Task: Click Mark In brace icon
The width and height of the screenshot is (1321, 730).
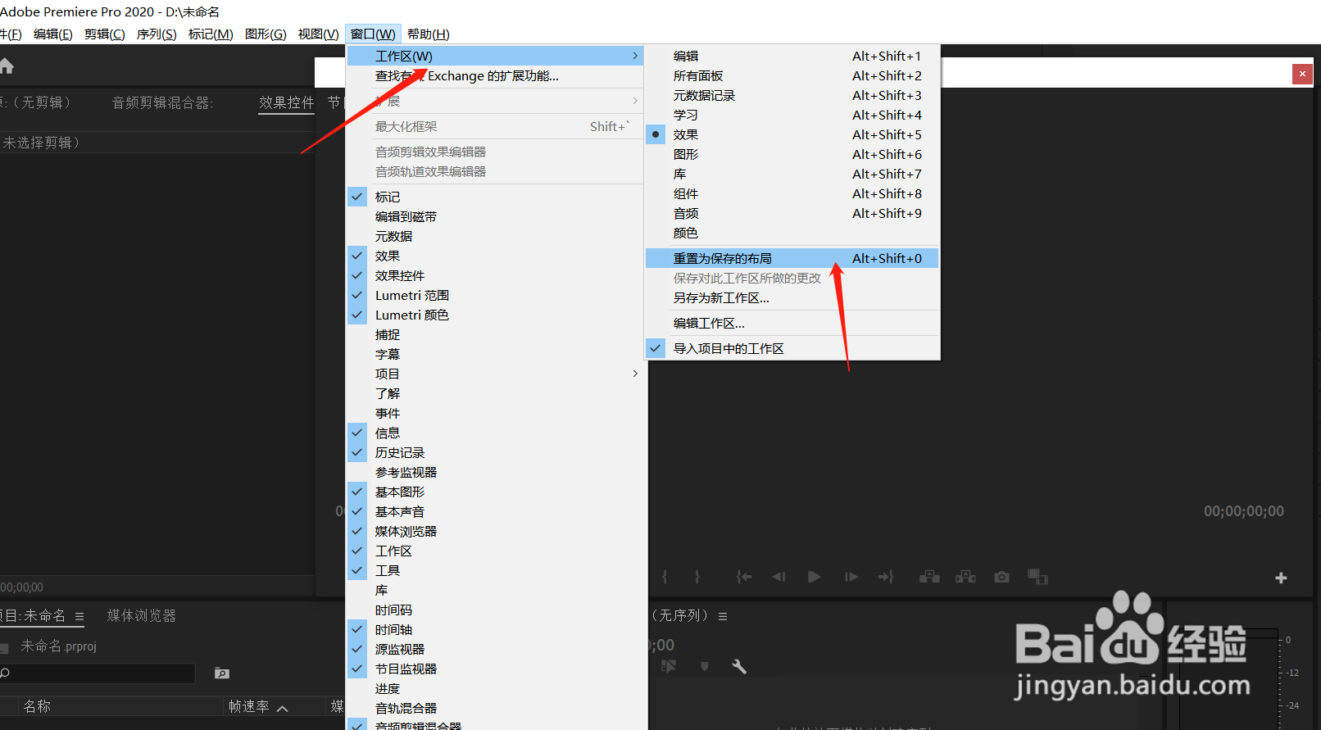Action: click(665, 577)
